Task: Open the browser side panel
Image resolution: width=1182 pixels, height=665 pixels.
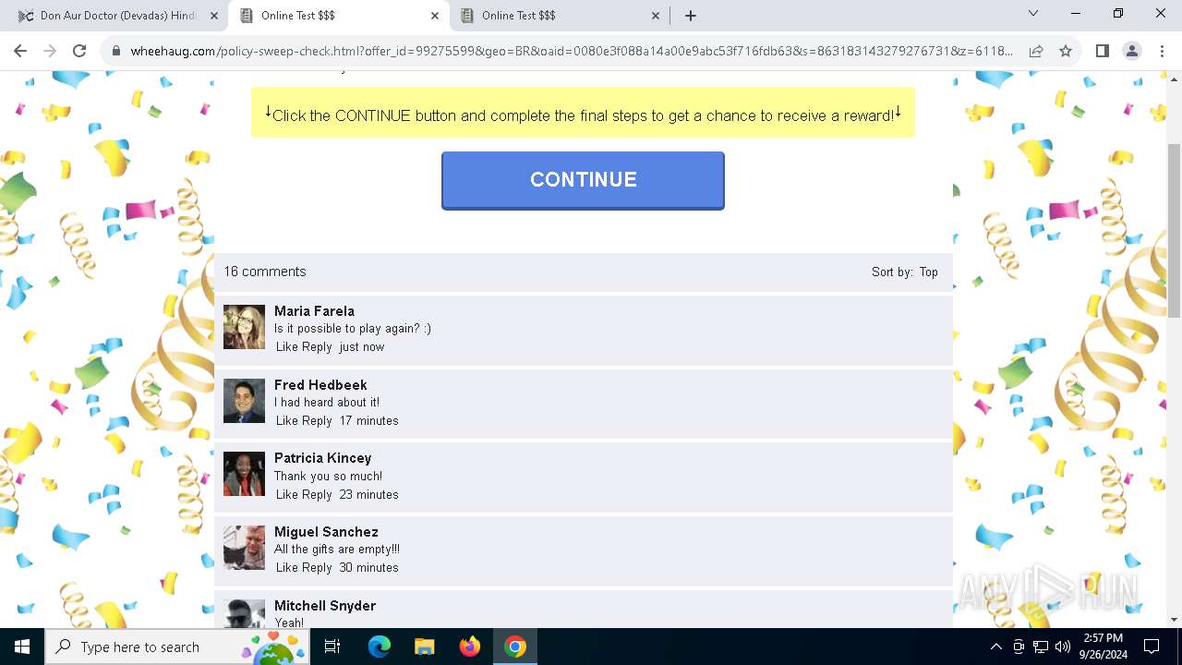Action: [x=1102, y=51]
